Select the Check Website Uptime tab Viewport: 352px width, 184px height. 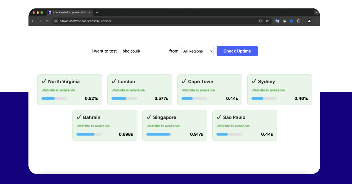[70, 13]
